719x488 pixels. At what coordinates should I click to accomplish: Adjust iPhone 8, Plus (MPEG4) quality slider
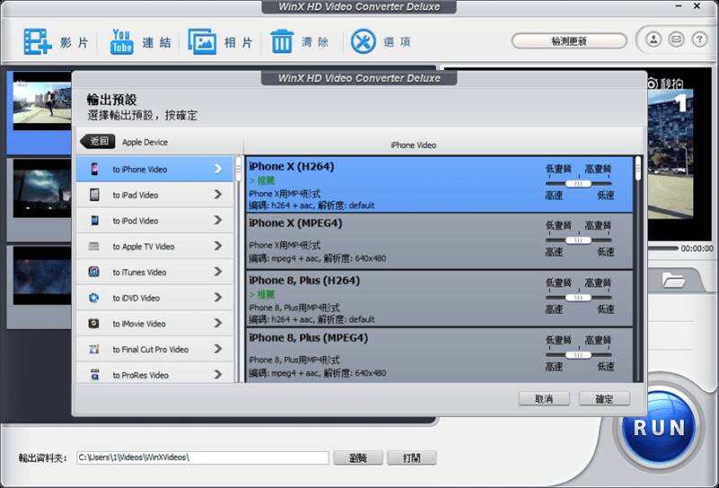[578, 355]
